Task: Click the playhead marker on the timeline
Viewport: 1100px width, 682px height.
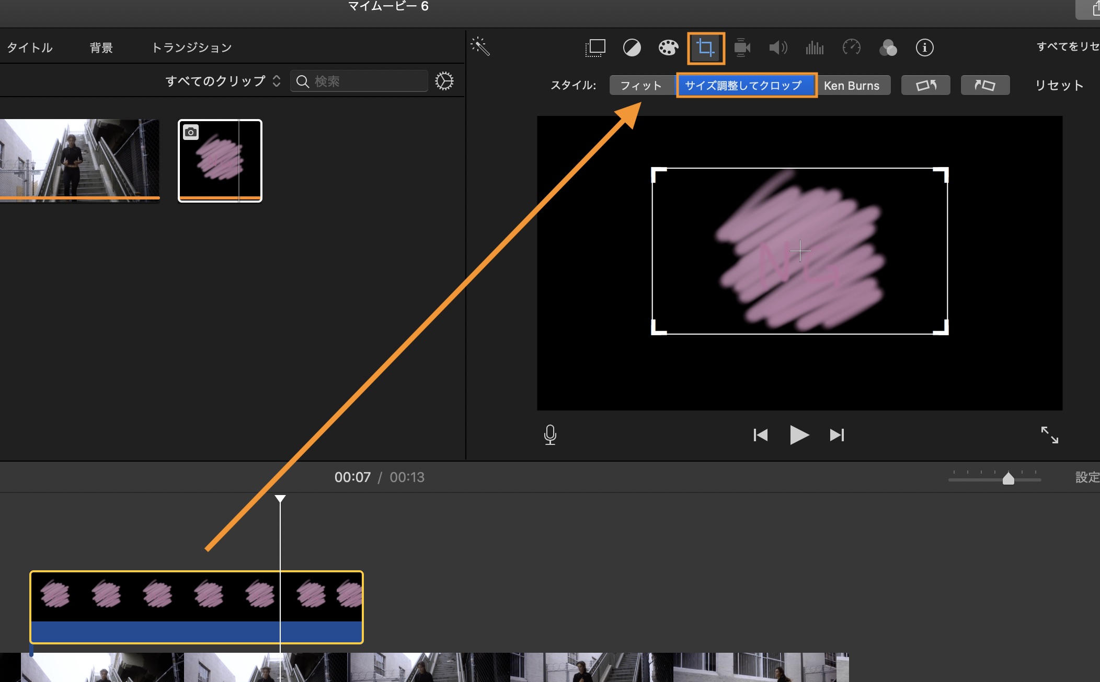Action: click(x=280, y=499)
